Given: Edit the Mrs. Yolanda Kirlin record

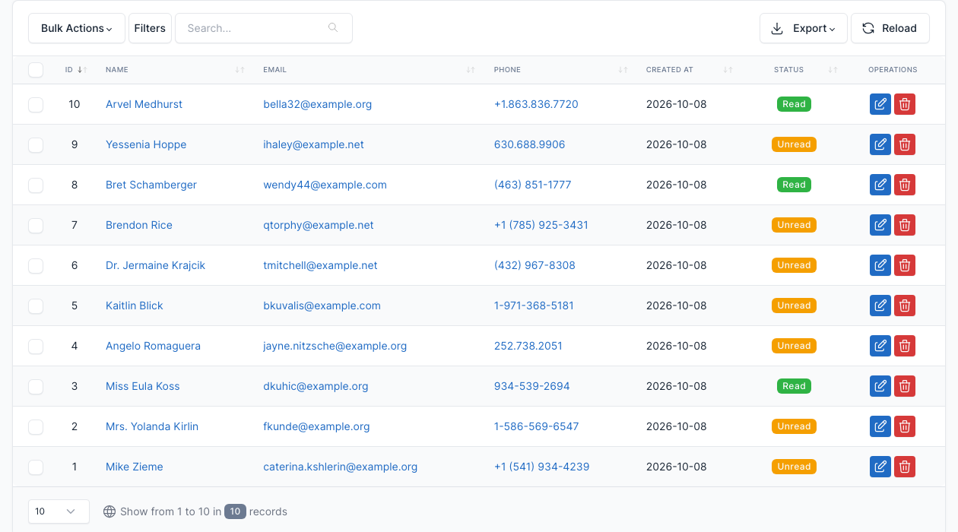Looking at the screenshot, I should (880, 426).
